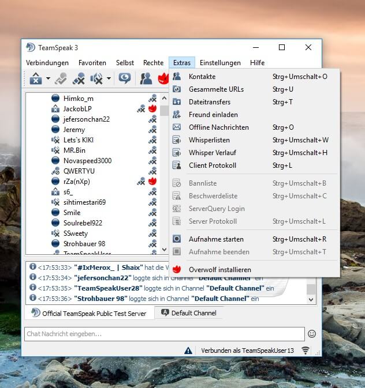The image size is (365, 388).
Task: Toggle speaker mute in toolbar
Action: [96, 78]
